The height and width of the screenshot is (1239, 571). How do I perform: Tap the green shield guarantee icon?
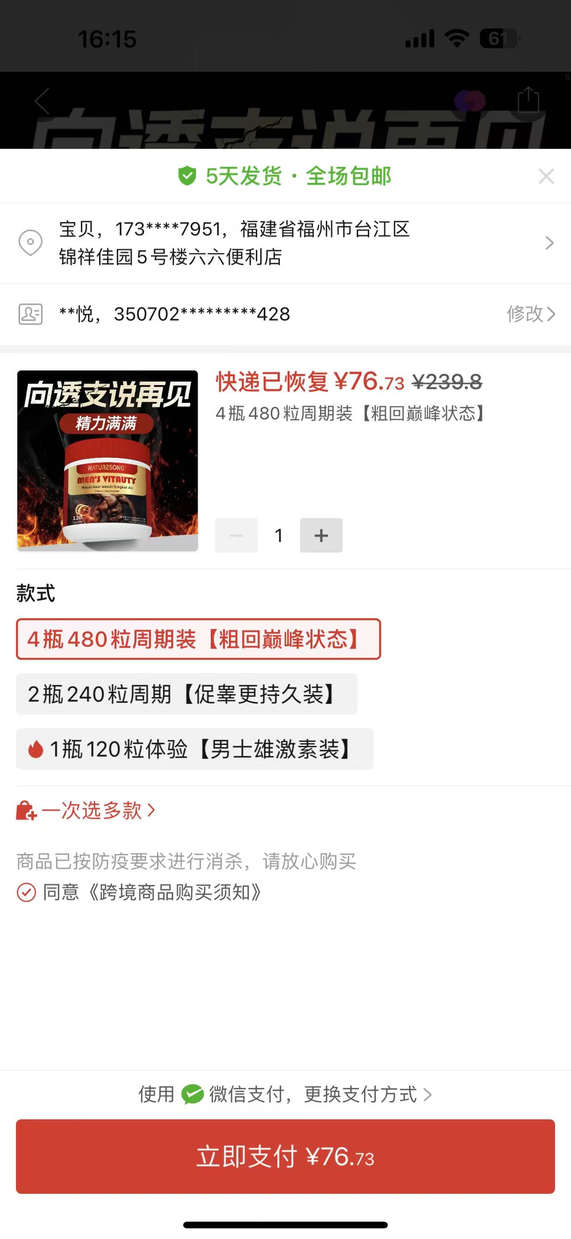[187, 176]
